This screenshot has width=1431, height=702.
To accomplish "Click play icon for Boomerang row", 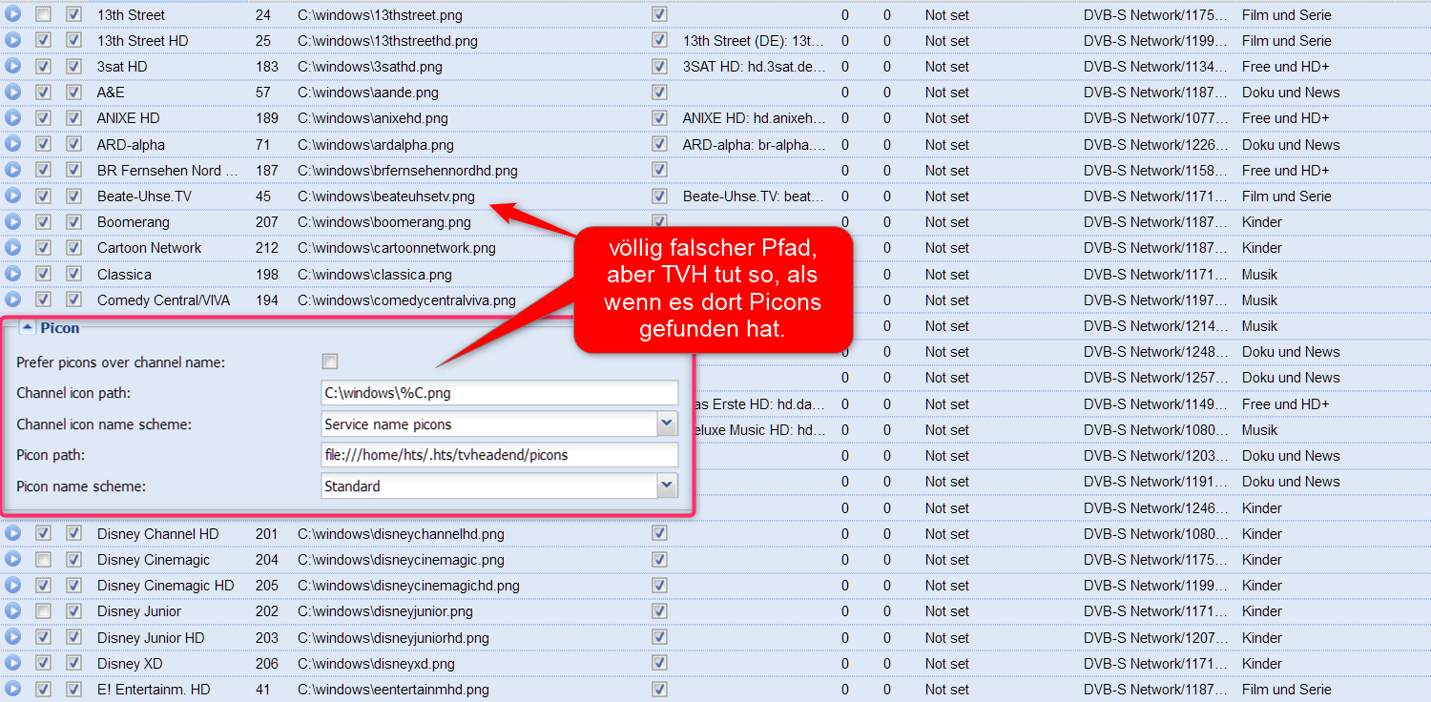I will (12, 222).
